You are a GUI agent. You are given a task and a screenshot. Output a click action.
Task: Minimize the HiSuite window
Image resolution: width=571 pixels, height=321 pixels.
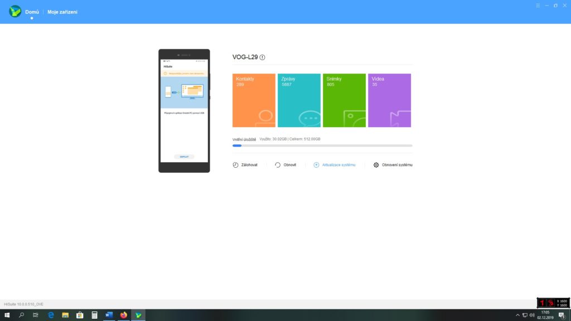pyautogui.click(x=546, y=6)
